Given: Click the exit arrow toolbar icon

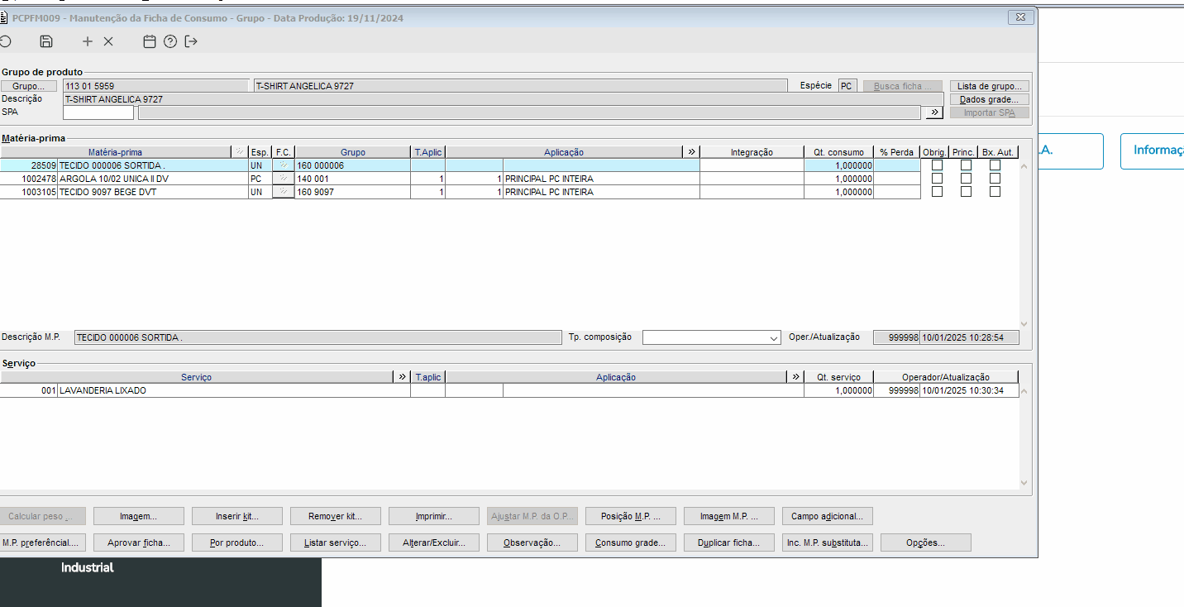Looking at the screenshot, I should pyautogui.click(x=192, y=41).
